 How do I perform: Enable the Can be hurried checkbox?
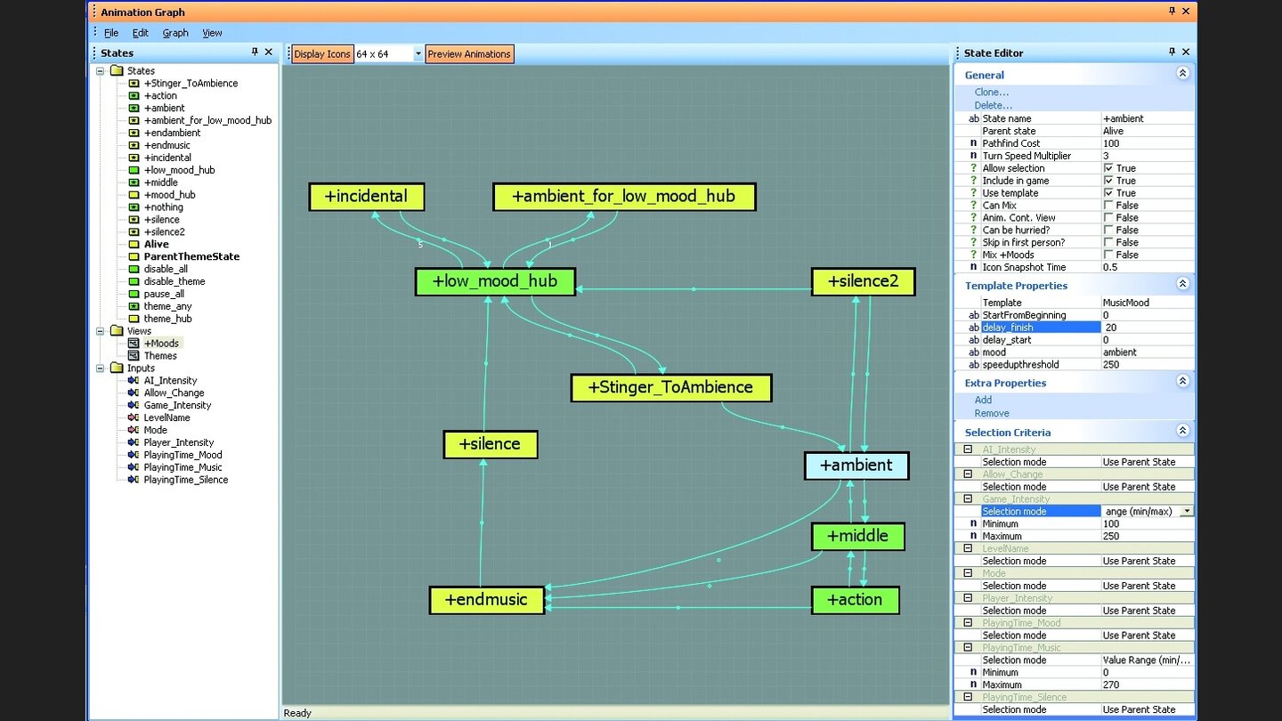pyautogui.click(x=1108, y=231)
